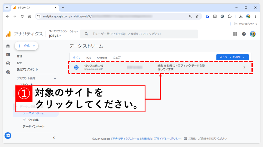The image size is (263, 147).
Task: Open the Advertising icon in sidebar
Action: [x=8, y=72]
